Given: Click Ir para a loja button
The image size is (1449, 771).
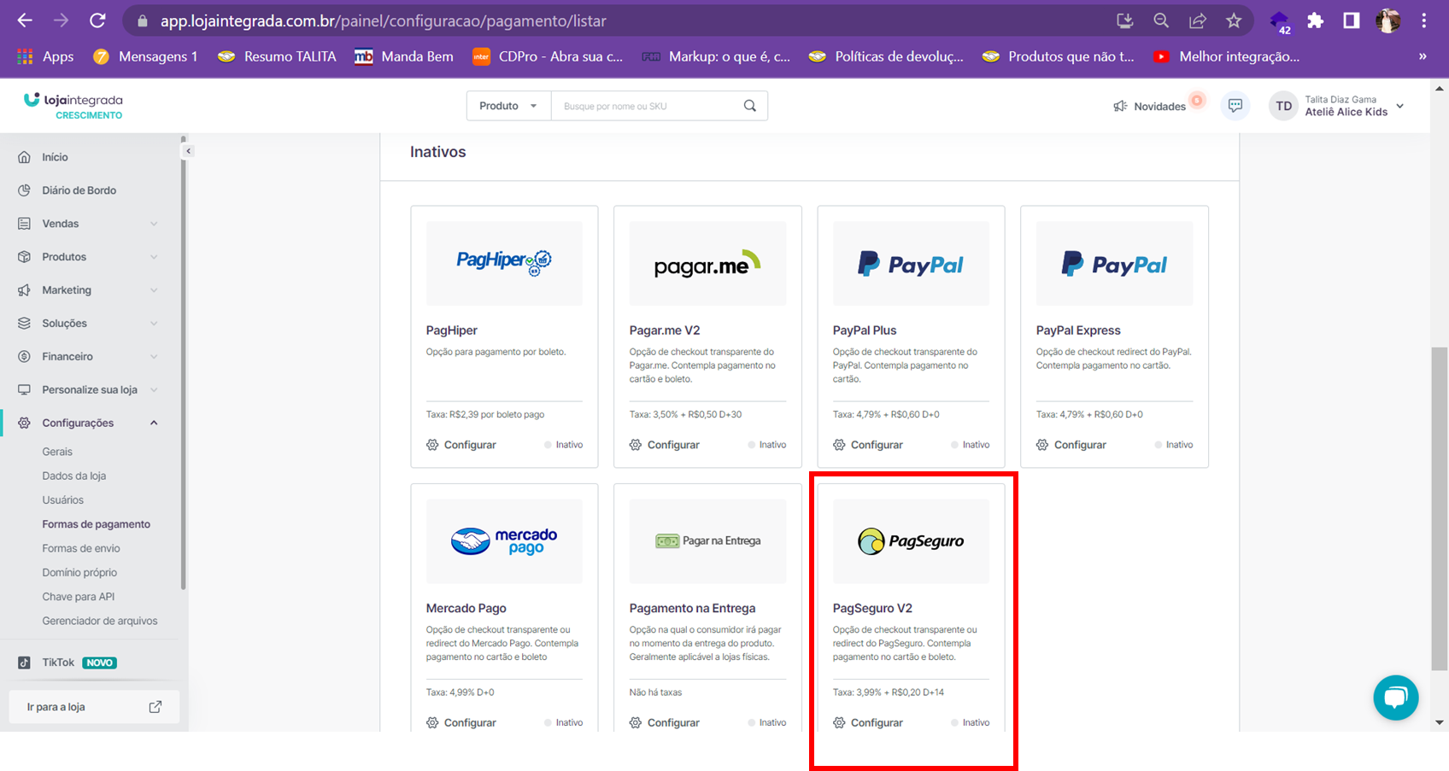Looking at the screenshot, I should coord(94,707).
